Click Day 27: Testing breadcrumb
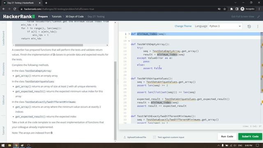 click(x=96, y=16)
